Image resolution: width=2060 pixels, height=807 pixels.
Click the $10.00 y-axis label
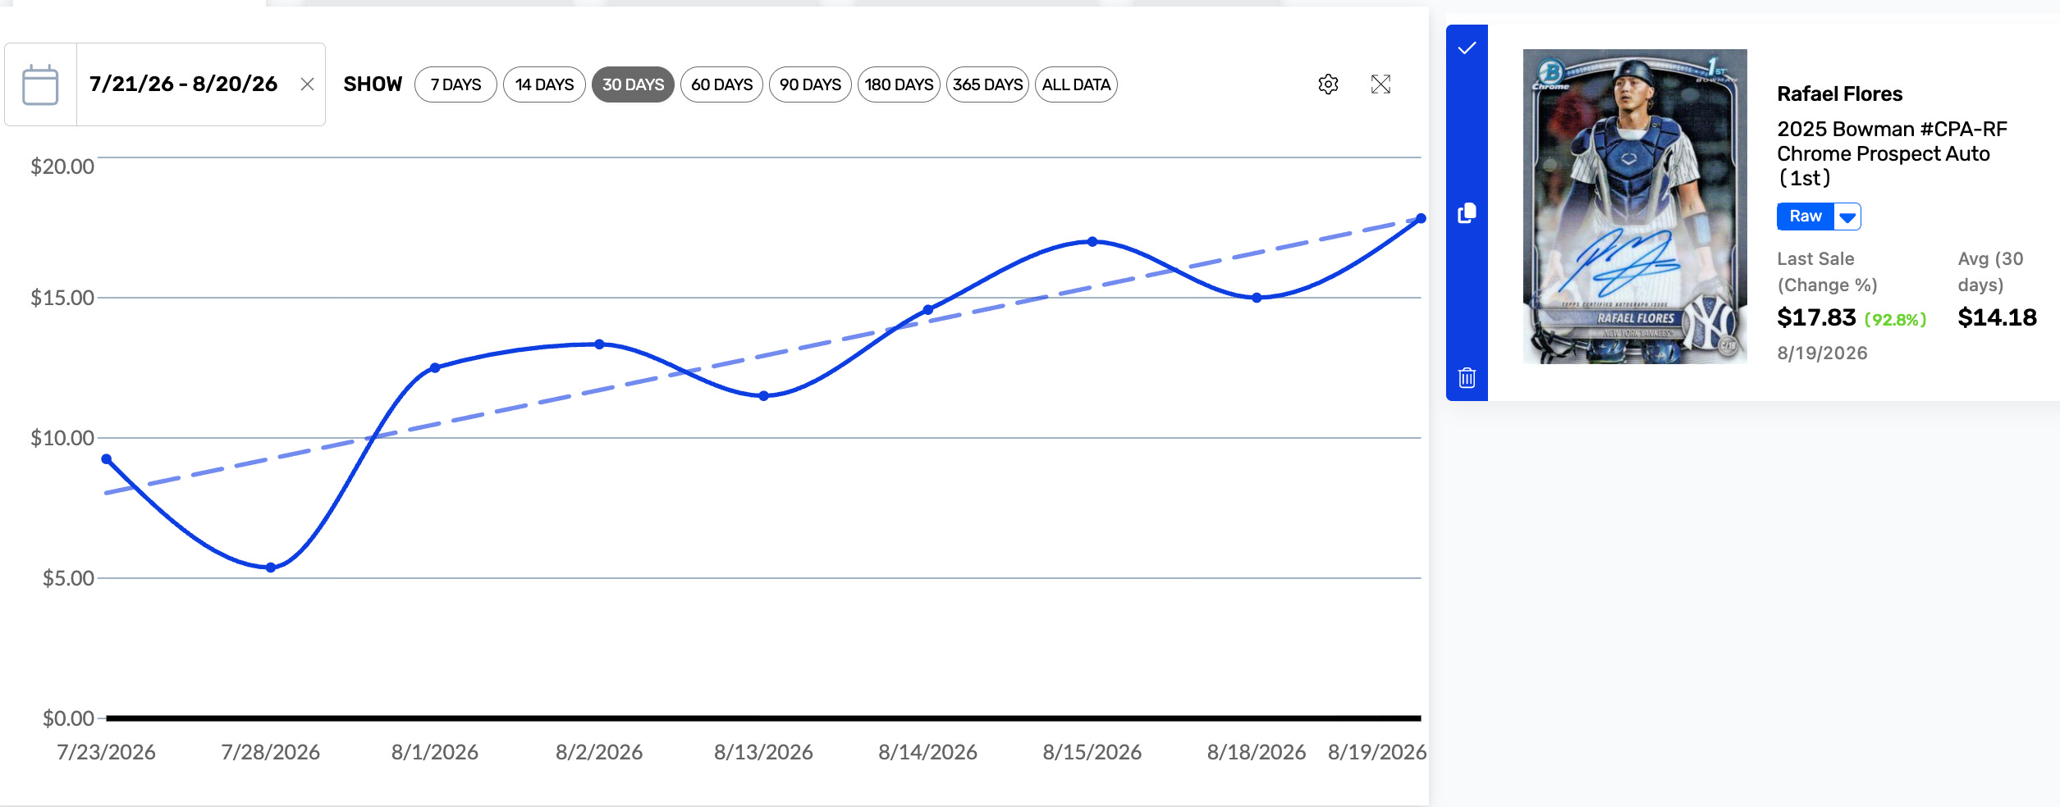click(x=62, y=438)
